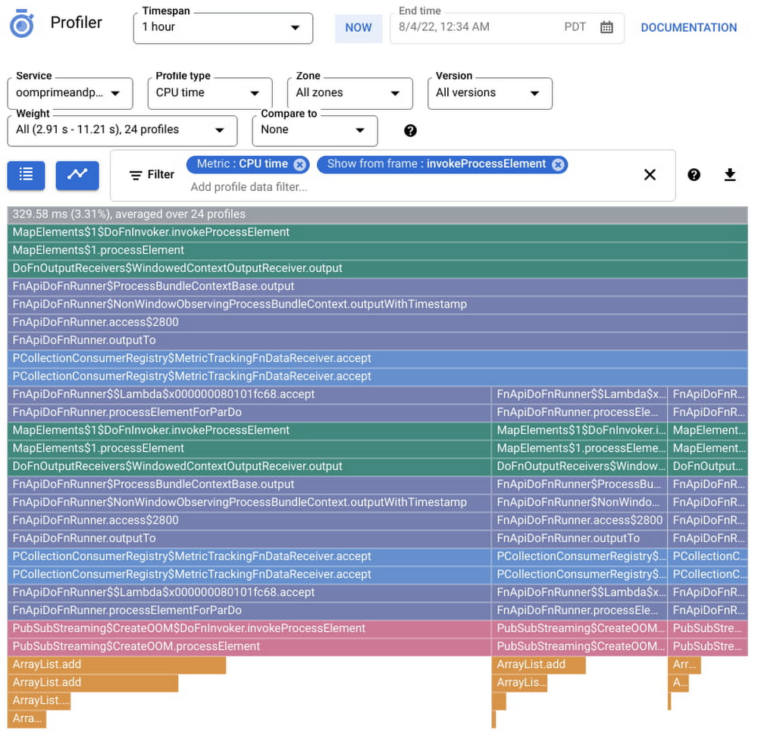Switch to the list view icon
Screen dimensions: 758x732
pos(27,175)
